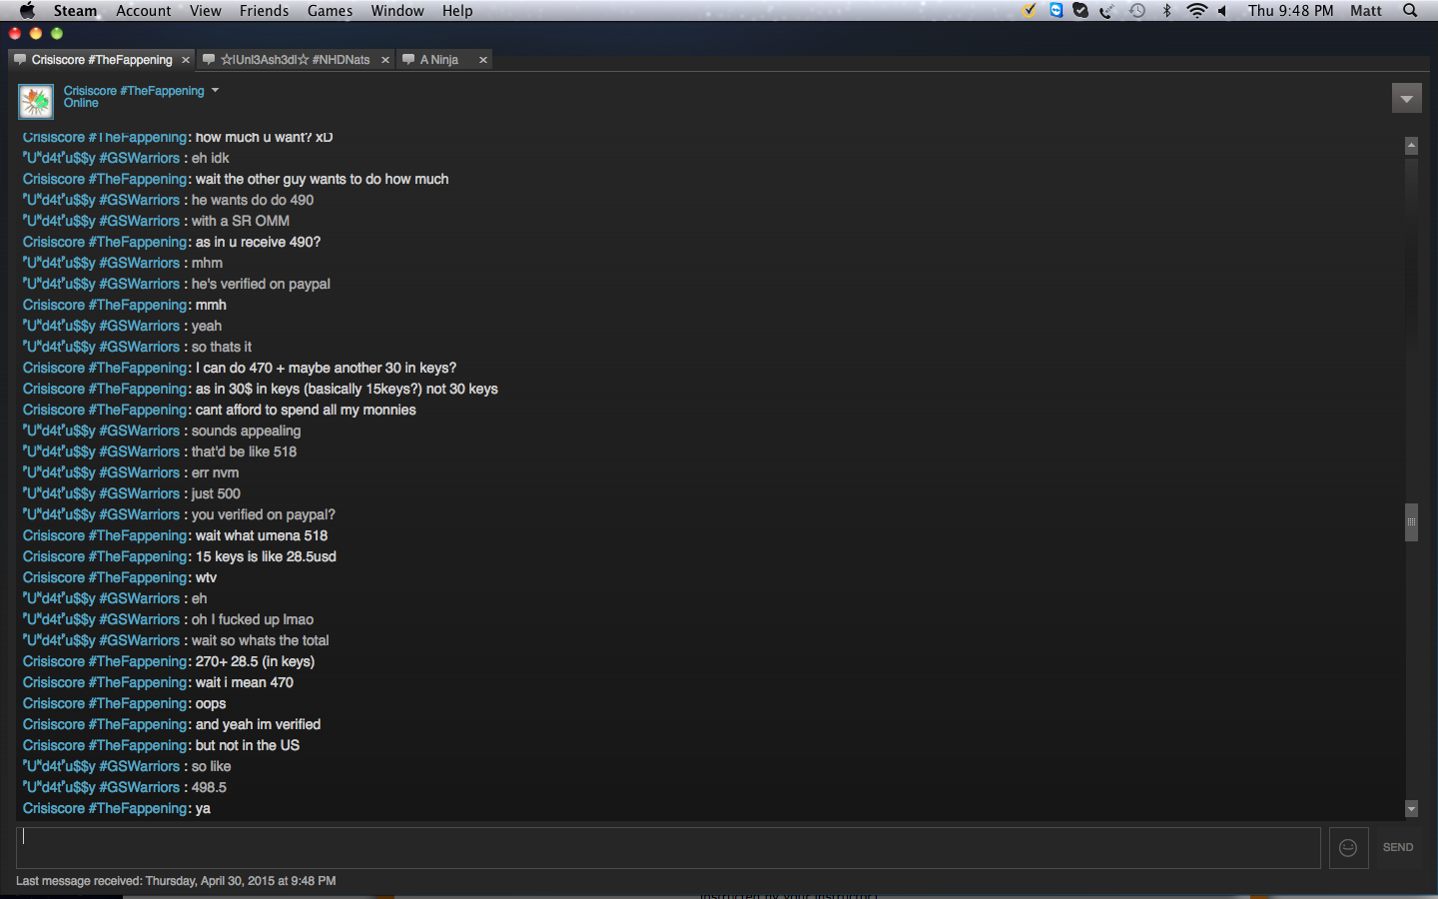Close the Crisiscore #TheFappening chat tab
Image resolution: width=1438 pixels, height=899 pixels.
click(x=186, y=60)
